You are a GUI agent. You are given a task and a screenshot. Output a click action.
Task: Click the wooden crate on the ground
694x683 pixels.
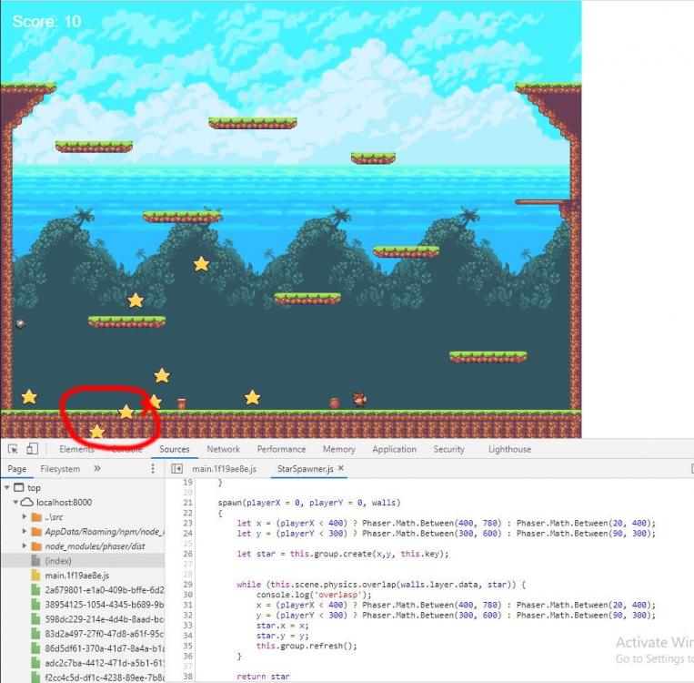click(182, 403)
